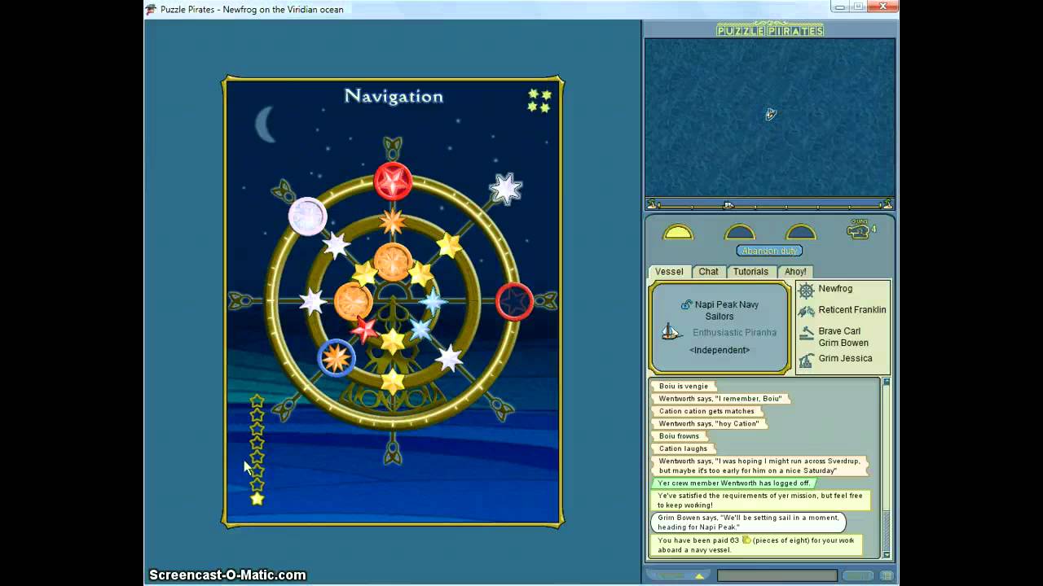Click the <Independent> flag label
Image resolution: width=1043 pixels, height=586 pixels.
719,350
